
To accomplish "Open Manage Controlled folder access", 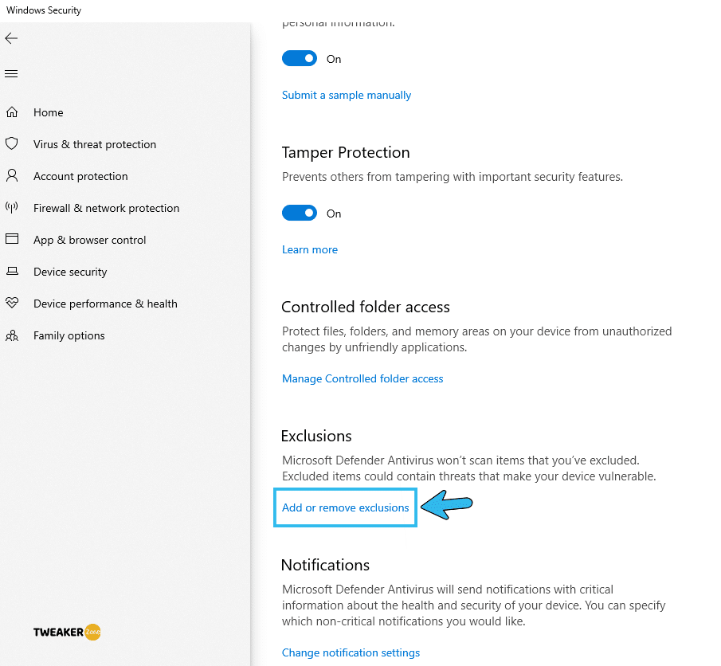I will pos(362,378).
